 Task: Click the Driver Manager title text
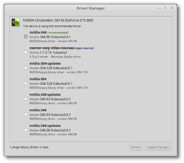(x=91, y=8)
